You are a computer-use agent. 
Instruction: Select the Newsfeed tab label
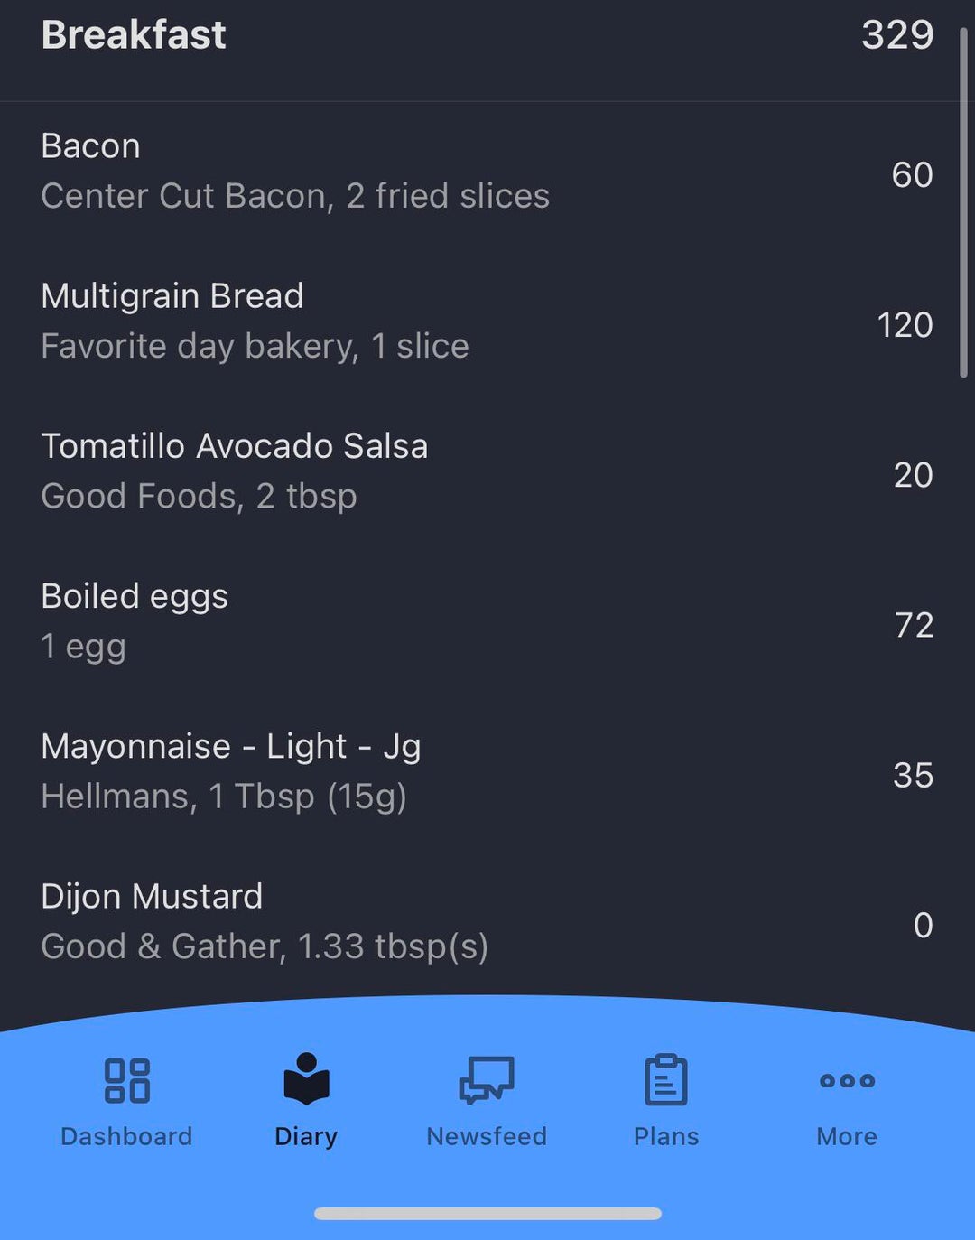click(x=487, y=1136)
